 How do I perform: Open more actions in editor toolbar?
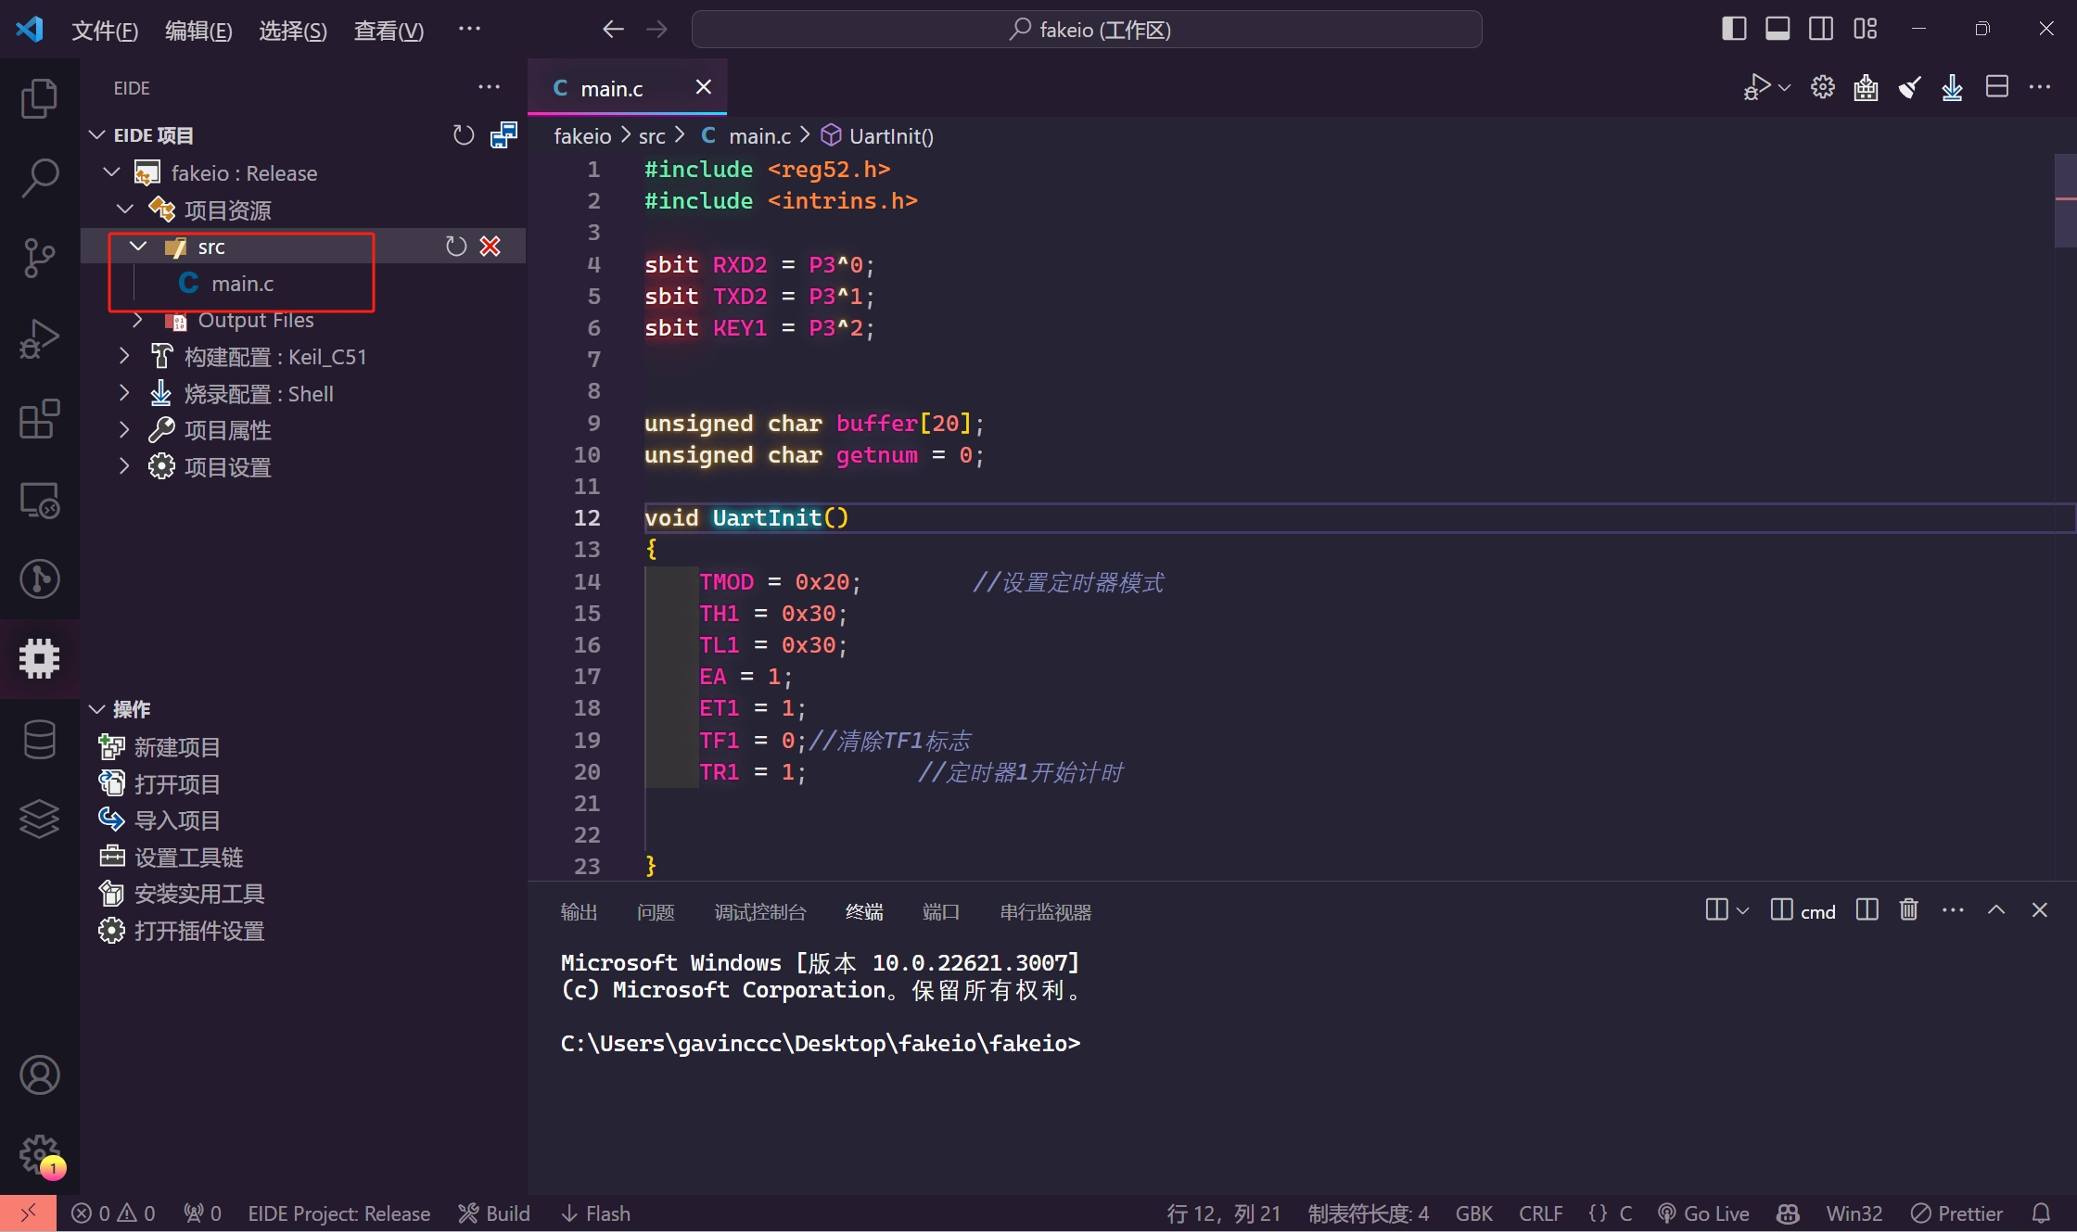[x=2040, y=87]
